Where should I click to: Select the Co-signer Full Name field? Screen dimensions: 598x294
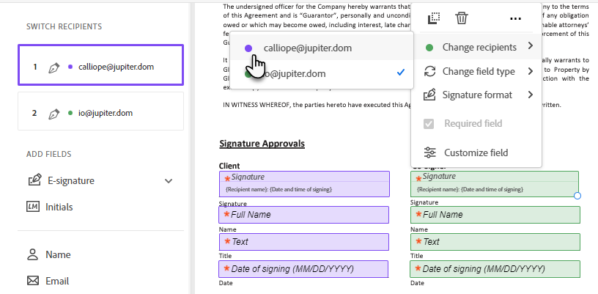pos(495,215)
